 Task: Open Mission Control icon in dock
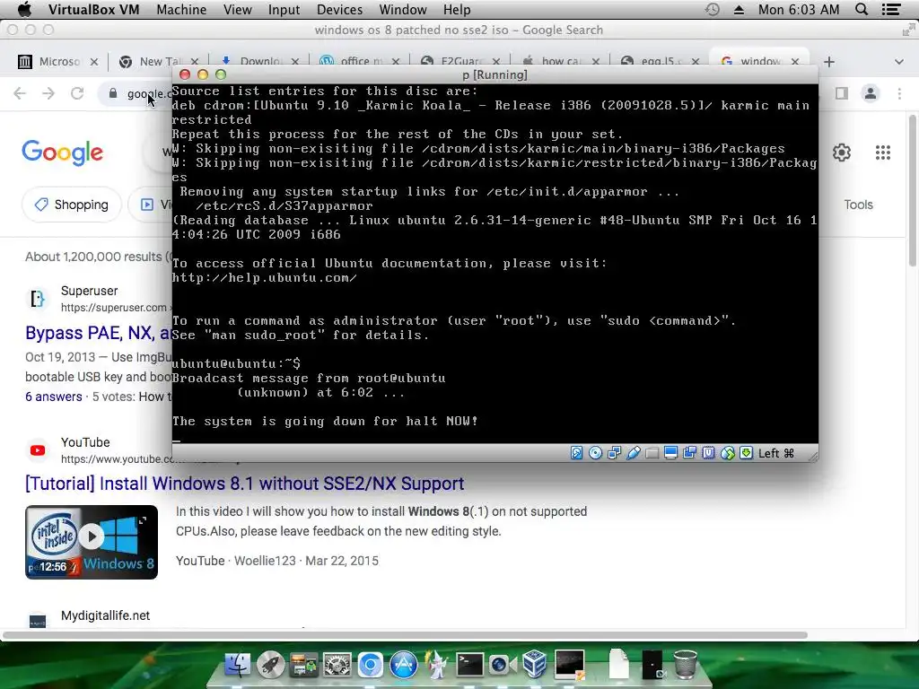[x=303, y=665]
